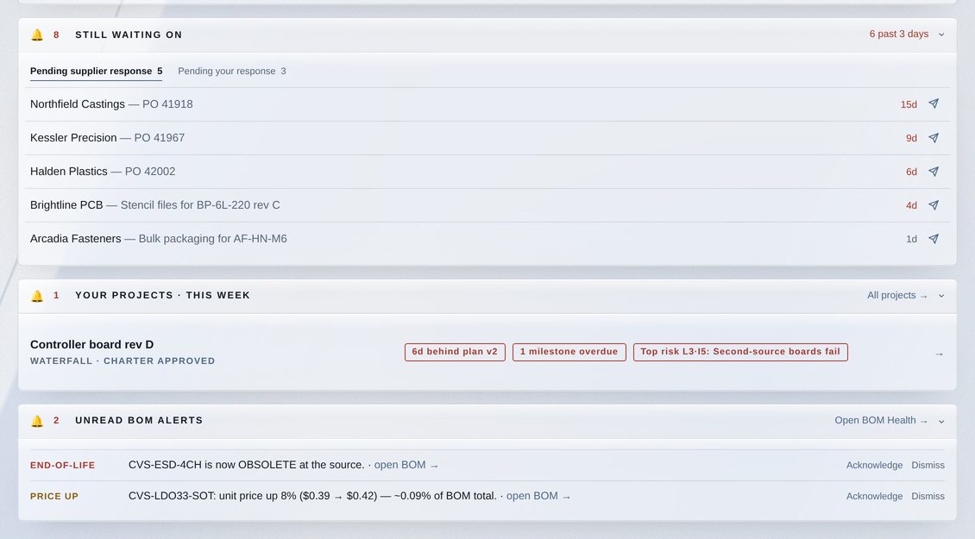
Task: Collapse the Unread BOM Alerts section
Action: [941, 421]
